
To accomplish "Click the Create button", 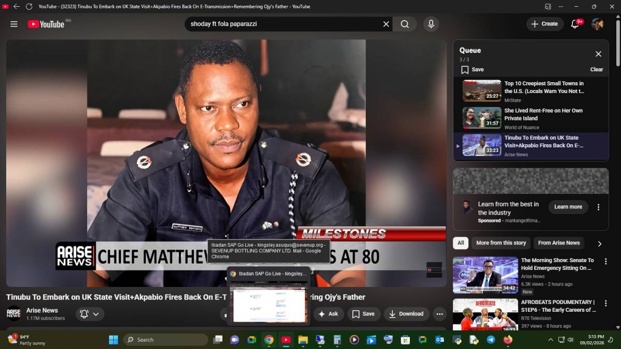I will (545, 24).
